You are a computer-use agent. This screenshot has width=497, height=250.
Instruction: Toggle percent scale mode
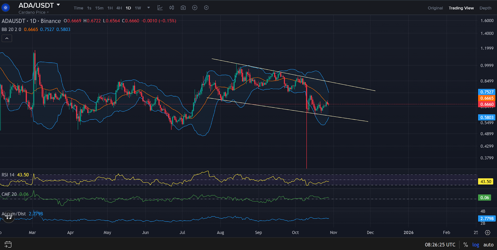465,245
